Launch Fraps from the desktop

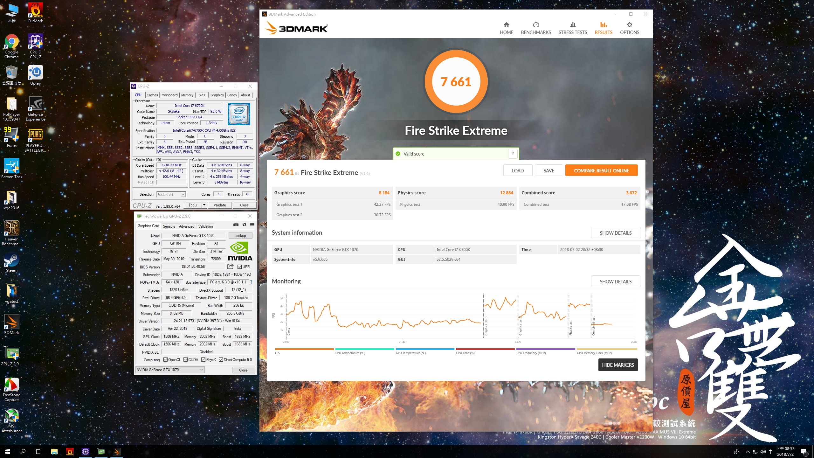[x=11, y=137]
